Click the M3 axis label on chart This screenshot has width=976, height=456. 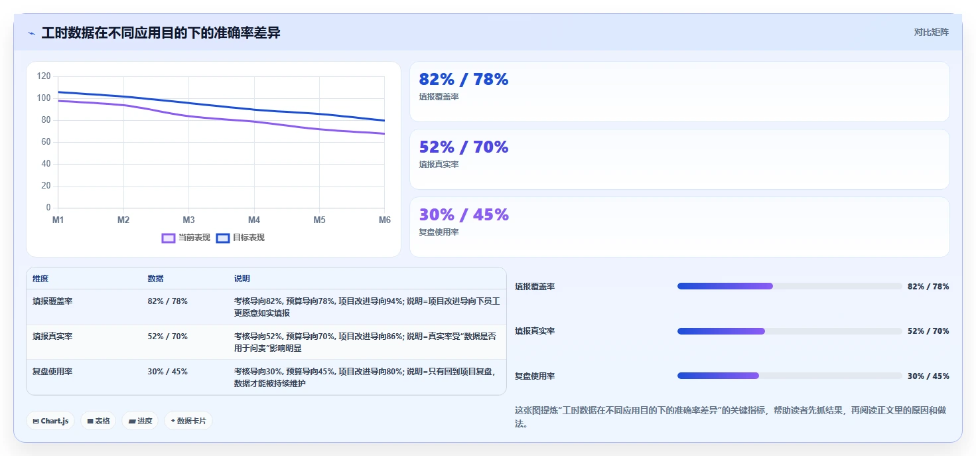(188, 220)
